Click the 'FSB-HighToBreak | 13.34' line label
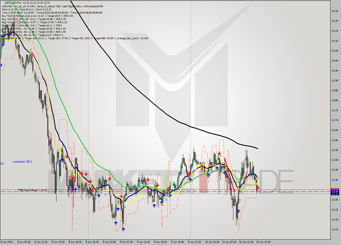341x245 pixels. (x=33, y=190)
